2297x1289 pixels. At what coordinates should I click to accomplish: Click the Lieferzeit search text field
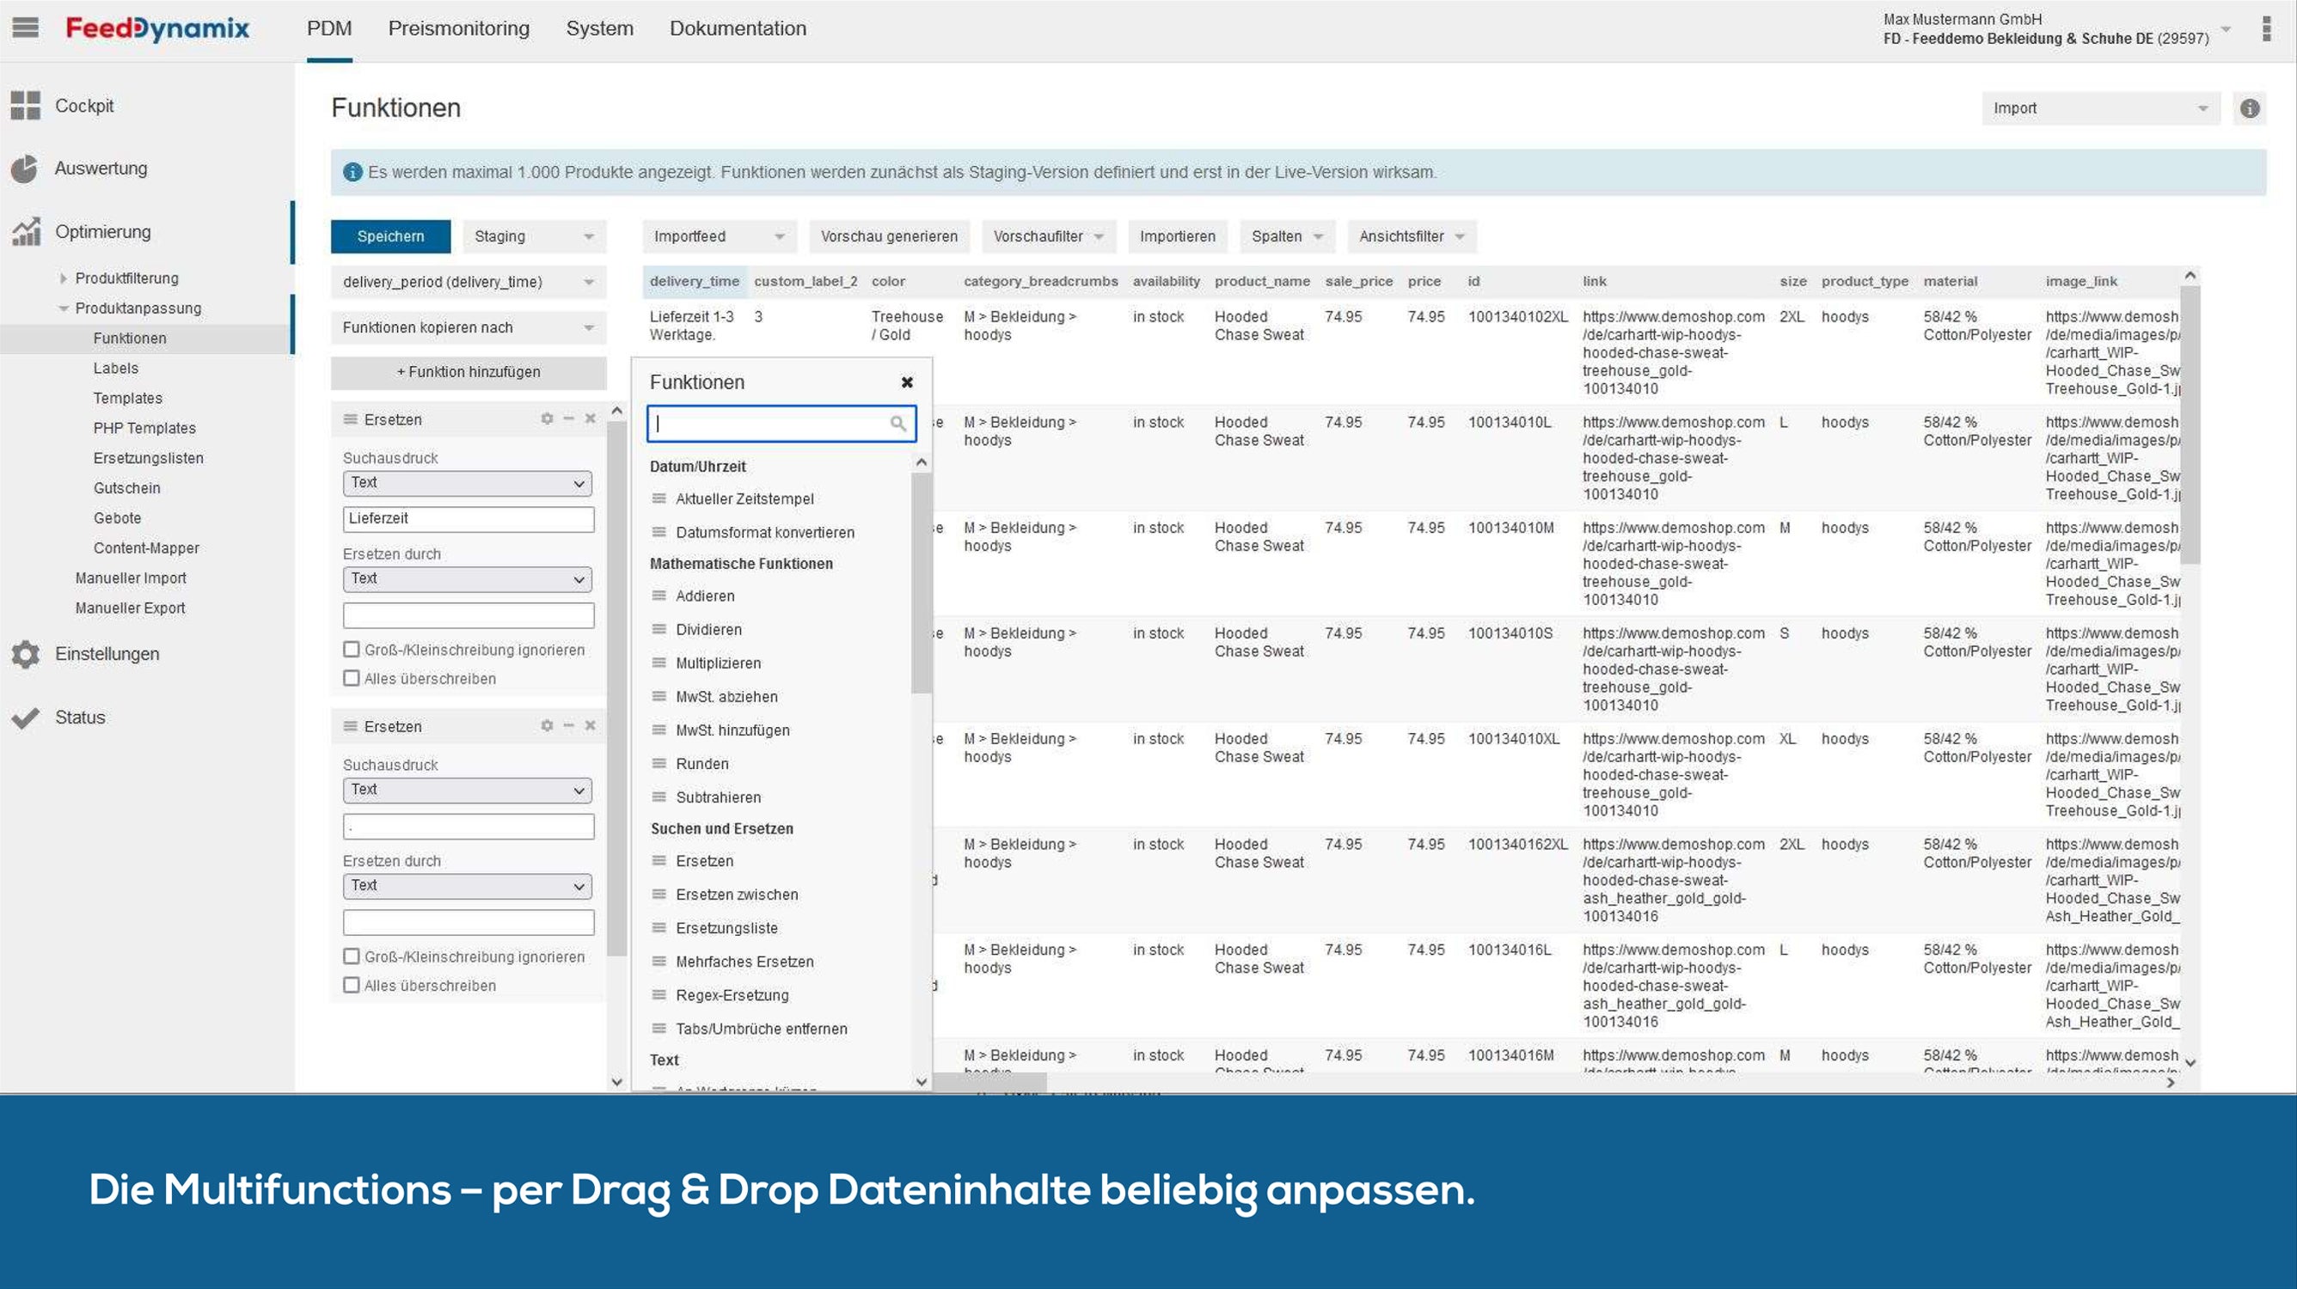(x=469, y=519)
